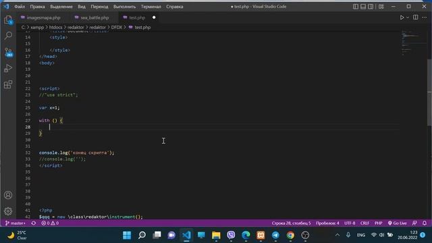This screenshot has height=243, width=432.
Task: Close the unsaved test.php tab dot
Action: point(154,18)
